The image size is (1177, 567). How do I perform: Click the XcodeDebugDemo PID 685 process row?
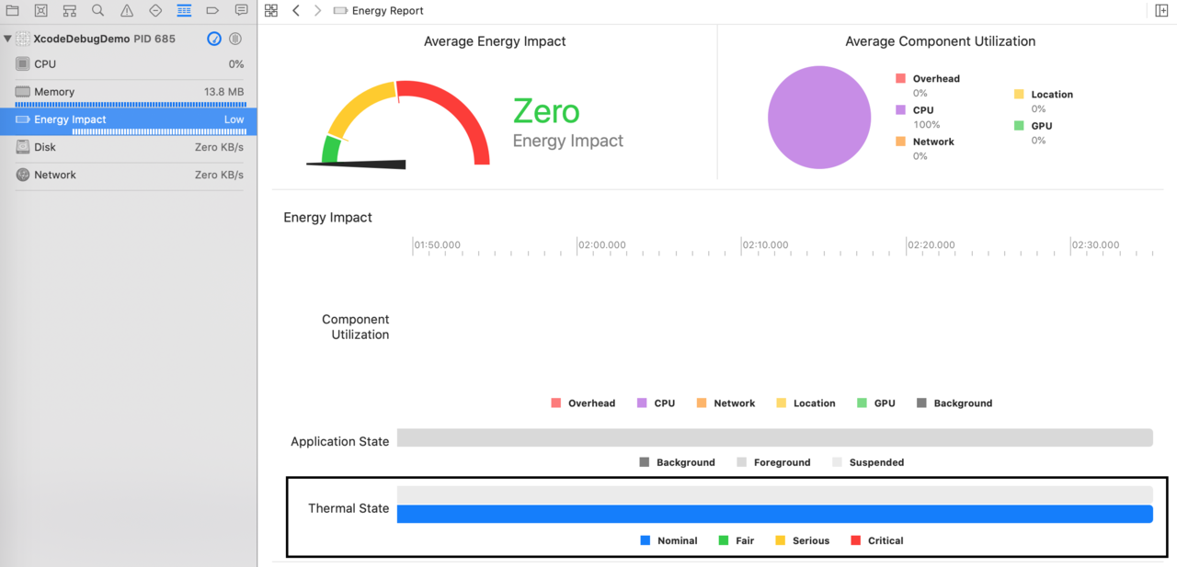tap(129, 39)
